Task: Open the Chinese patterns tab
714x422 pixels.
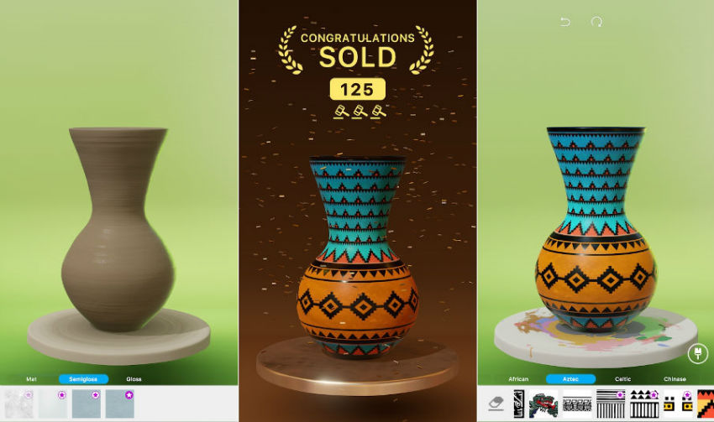Action: [675, 379]
